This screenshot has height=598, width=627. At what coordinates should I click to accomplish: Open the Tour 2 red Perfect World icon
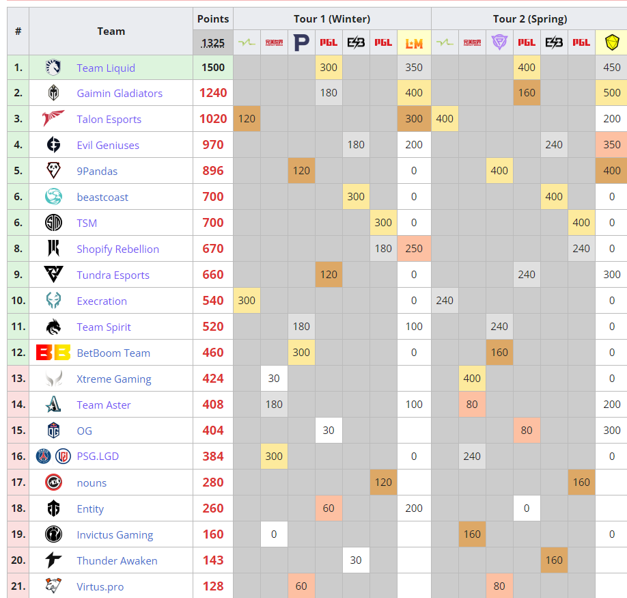point(472,42)
